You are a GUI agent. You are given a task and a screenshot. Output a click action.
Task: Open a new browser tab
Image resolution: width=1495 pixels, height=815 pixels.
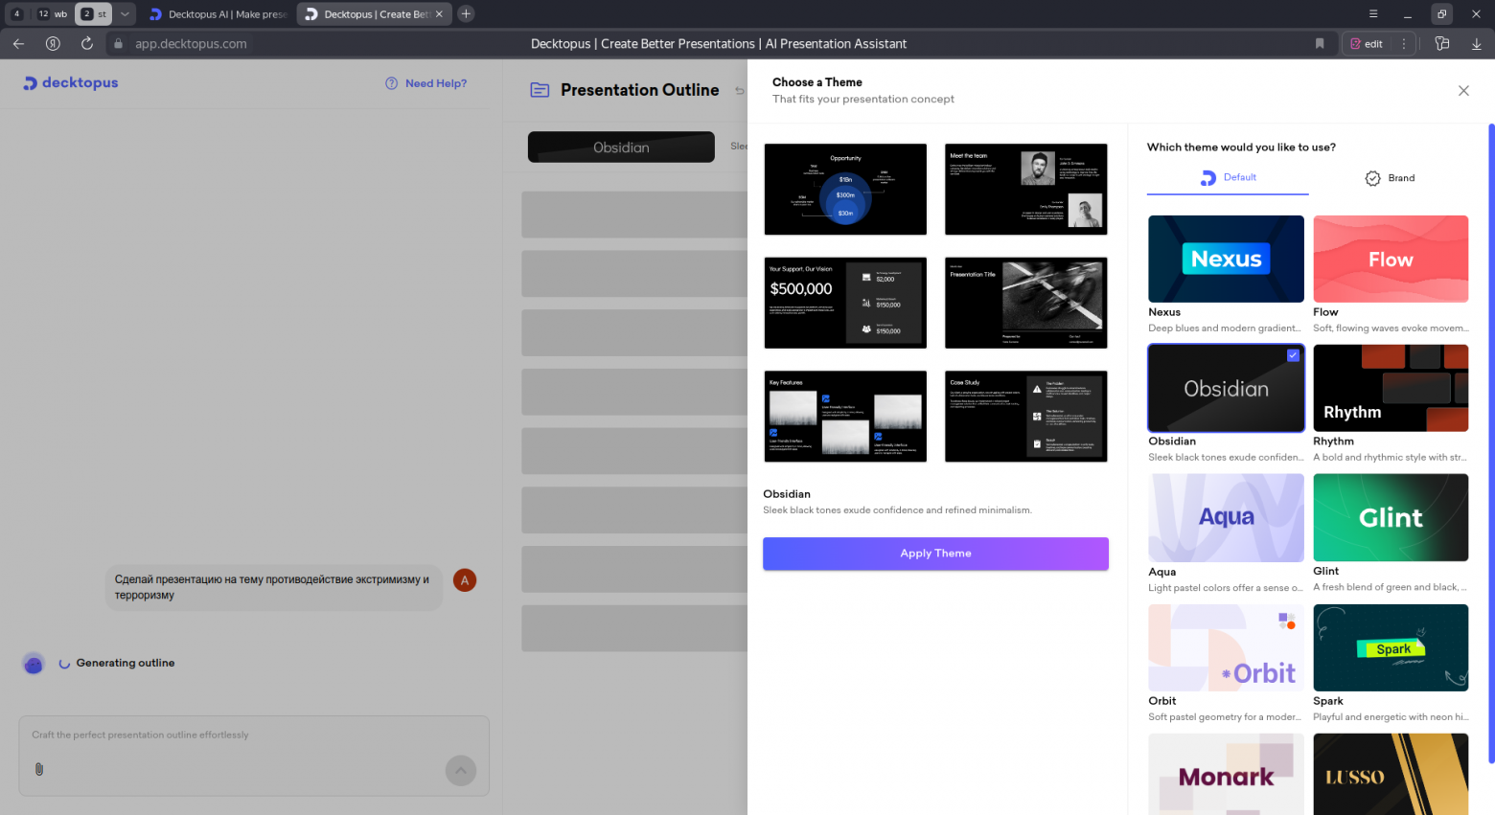click(466, 13)
